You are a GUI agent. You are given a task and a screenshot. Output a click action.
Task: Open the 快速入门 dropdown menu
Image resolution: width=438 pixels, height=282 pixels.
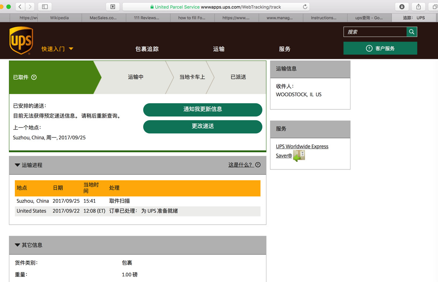tap(57, 49)
